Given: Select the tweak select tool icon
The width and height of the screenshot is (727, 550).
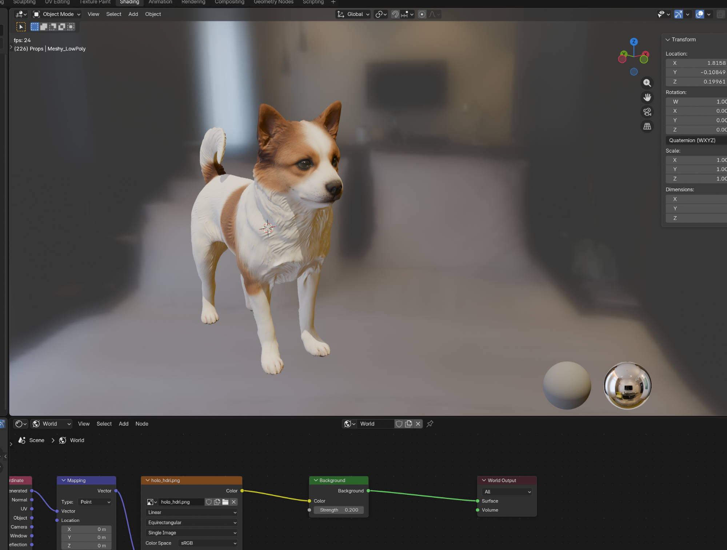Looking at the screenshot, I should [x=21, y=27].
